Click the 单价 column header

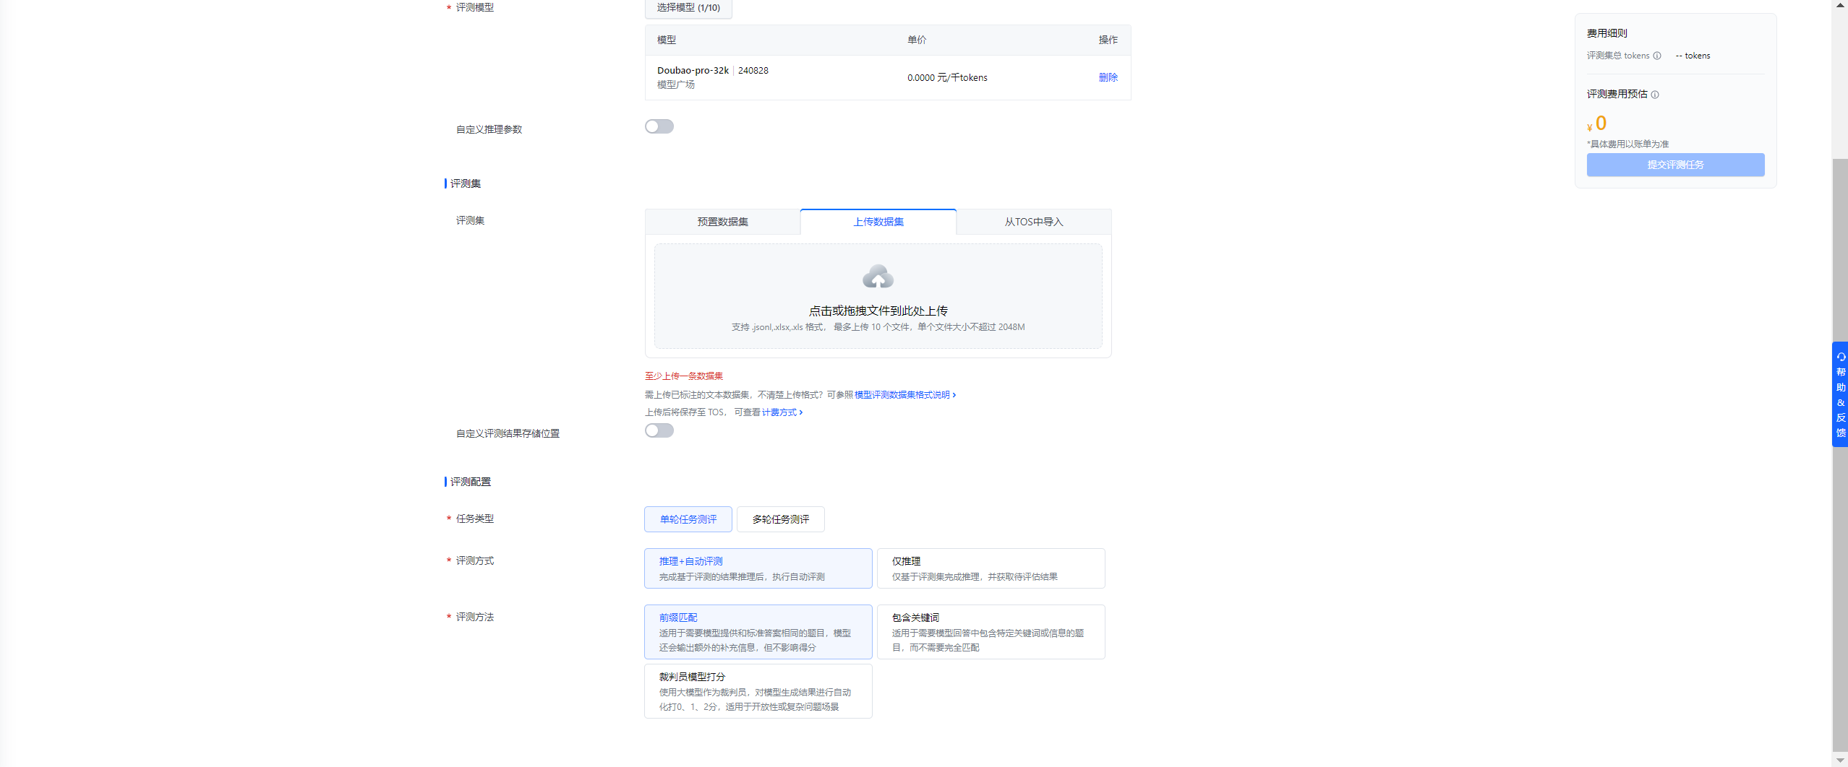pyautogui.click(x=917, y=40)
